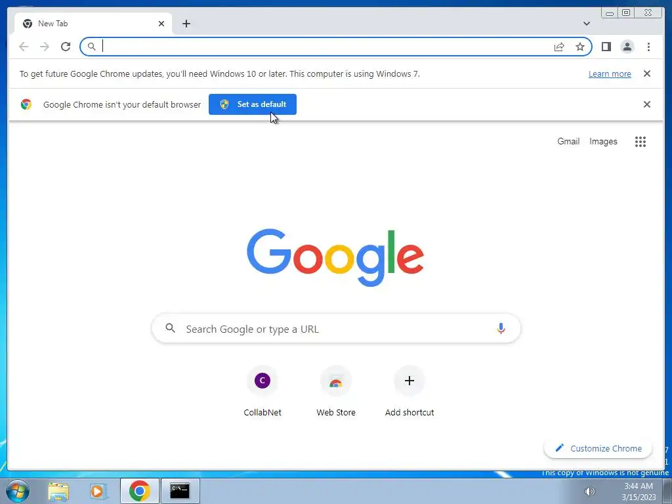The image size is (672, 504).
Task: Open Chrome's three-dot menu
Action: (x=648, y=47)
